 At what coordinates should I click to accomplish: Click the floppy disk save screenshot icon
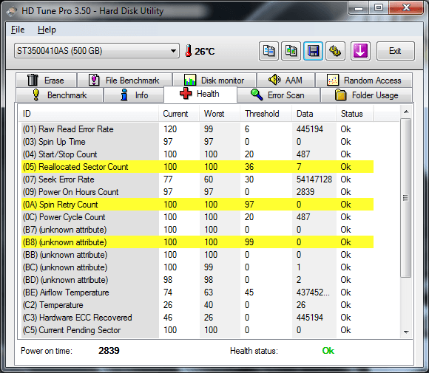(313, 51)
